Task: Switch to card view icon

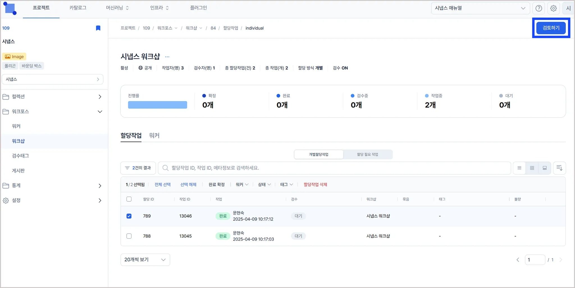Action: pos(545,168)
